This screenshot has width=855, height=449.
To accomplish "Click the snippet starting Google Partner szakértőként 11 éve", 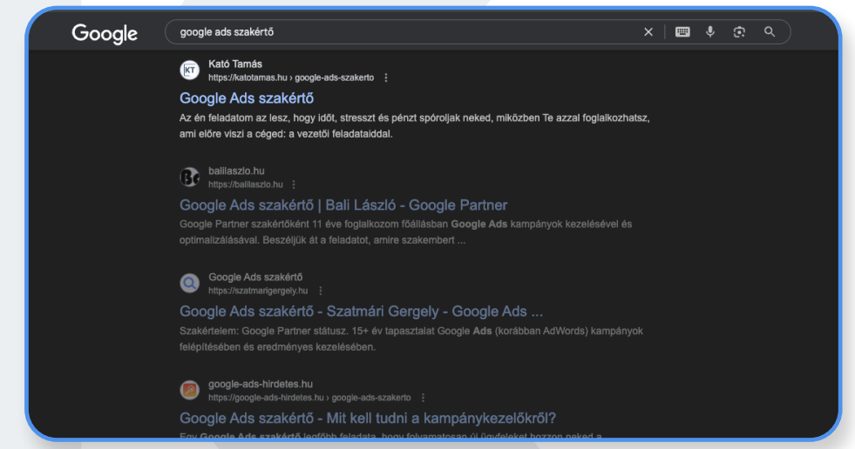I will coord(405,231).
